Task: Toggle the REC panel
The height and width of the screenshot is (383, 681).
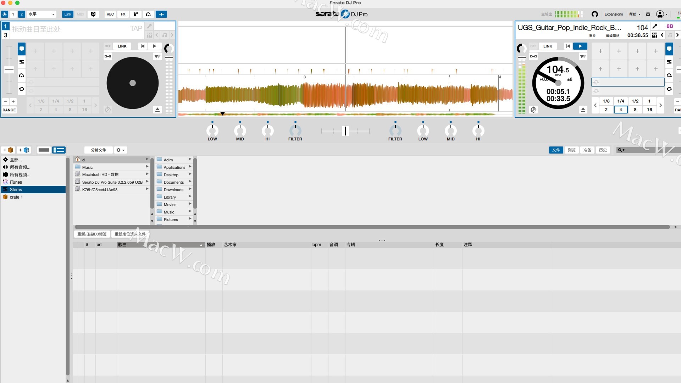Action: (110, 14)
